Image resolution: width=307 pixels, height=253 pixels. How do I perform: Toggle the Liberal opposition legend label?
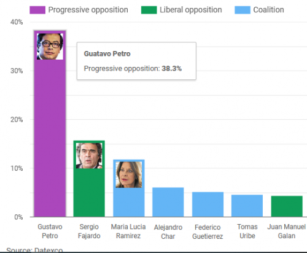point(191,10)
